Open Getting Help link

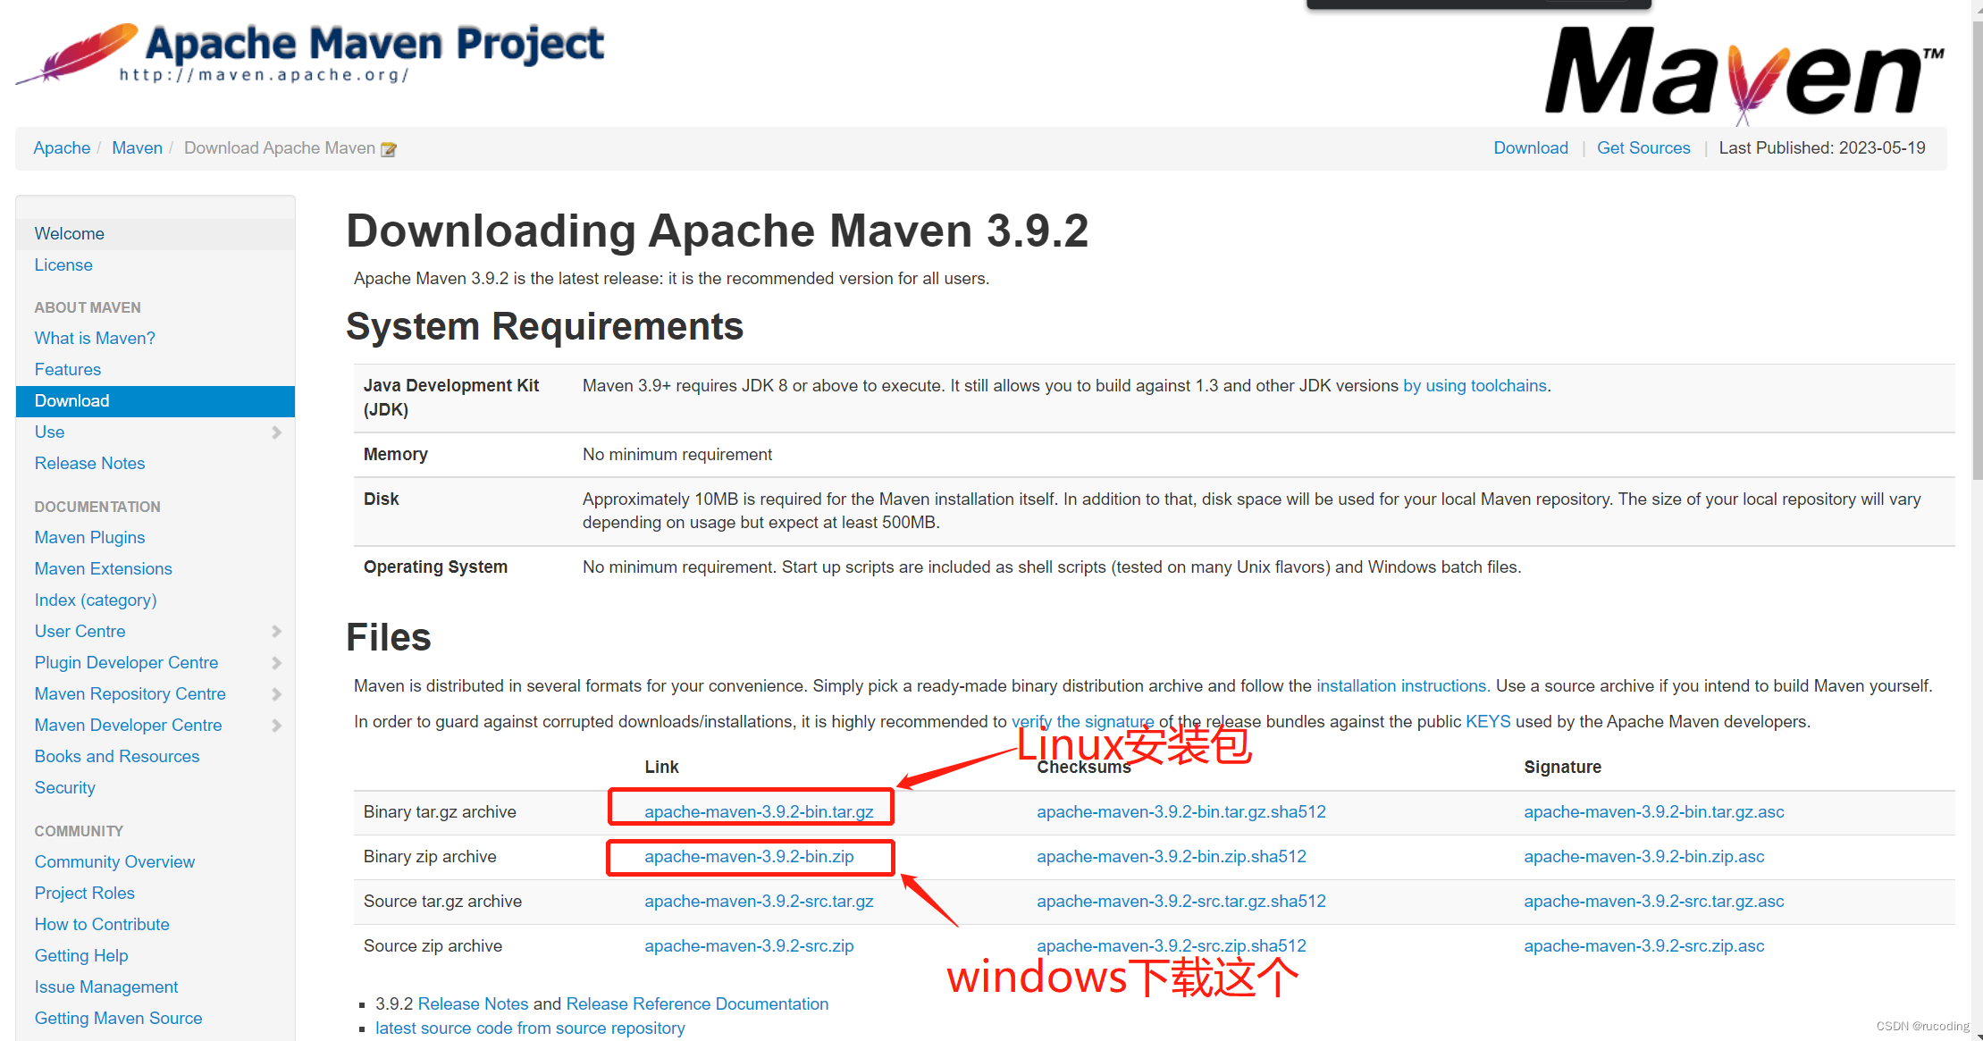pos(81,956)
